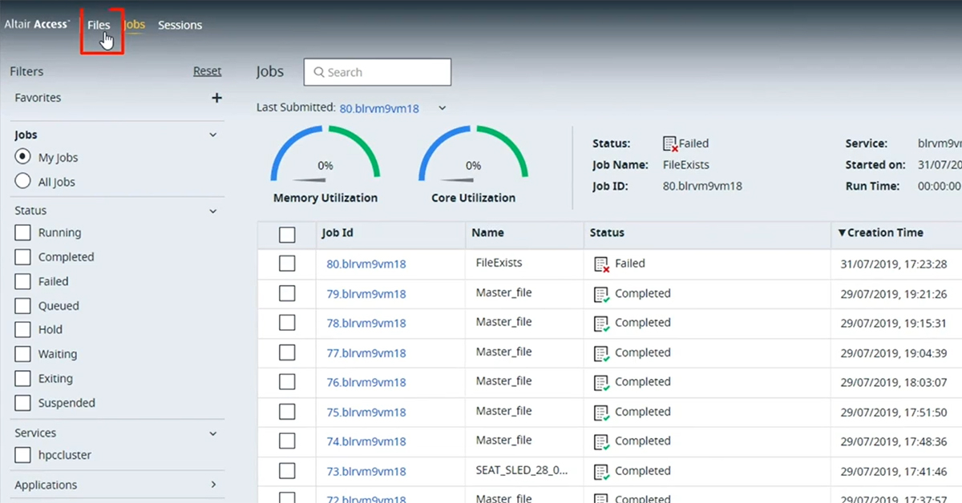Sort by Name column header
Image resolution: width=962 pixels, height=503 pixels.
click(487, 233)
